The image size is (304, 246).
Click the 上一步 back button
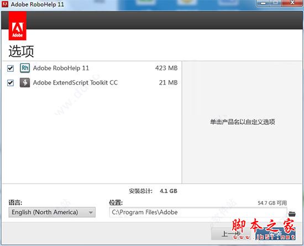[x=230, y=234]
